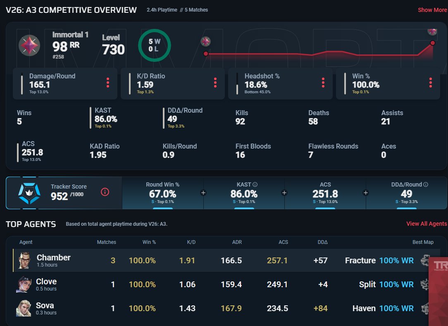Click the Assists 21 stat
The width and height of the screenshot is (448, 326).
(x=392, y=117)
